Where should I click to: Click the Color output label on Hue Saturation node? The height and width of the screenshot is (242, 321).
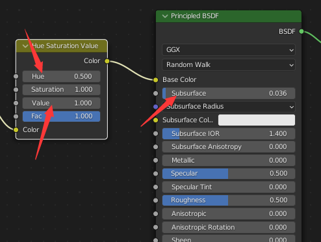92,61
